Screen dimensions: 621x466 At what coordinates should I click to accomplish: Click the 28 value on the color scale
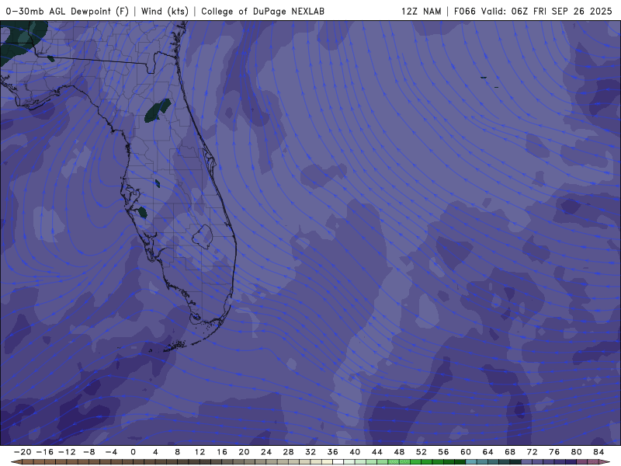click(288, 452)
